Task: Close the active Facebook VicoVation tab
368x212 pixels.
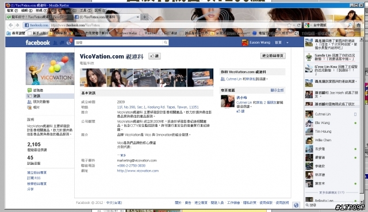Action: pos(138,17)
